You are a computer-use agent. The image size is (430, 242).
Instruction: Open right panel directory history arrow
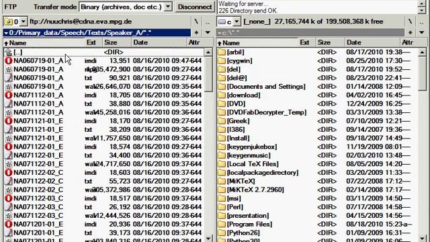tap(422, 33)
